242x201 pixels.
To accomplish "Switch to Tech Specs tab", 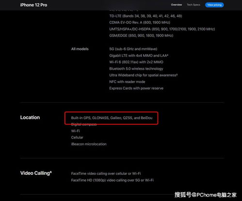I will (194, 5).
